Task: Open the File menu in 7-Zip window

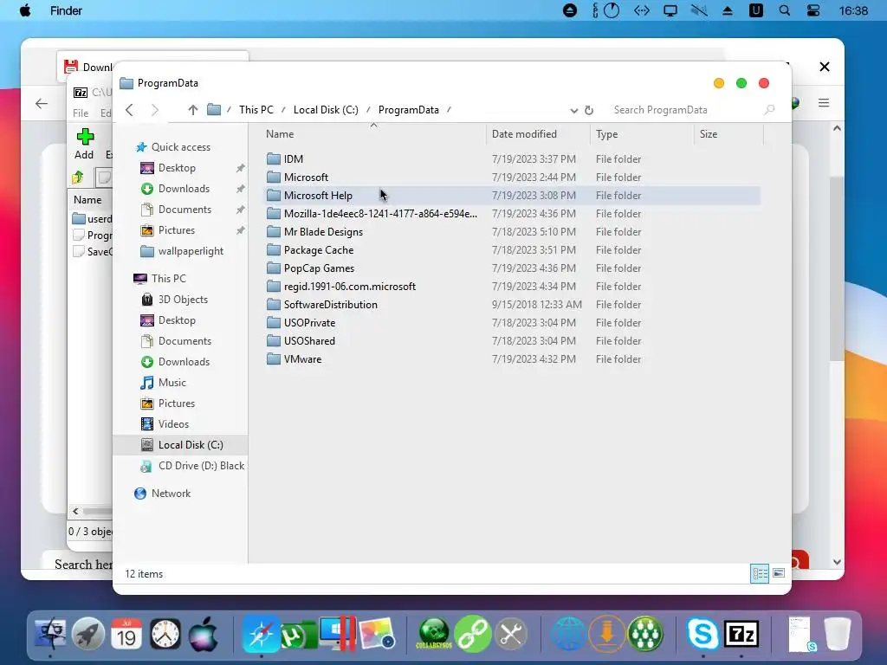Action: [81, 113]
